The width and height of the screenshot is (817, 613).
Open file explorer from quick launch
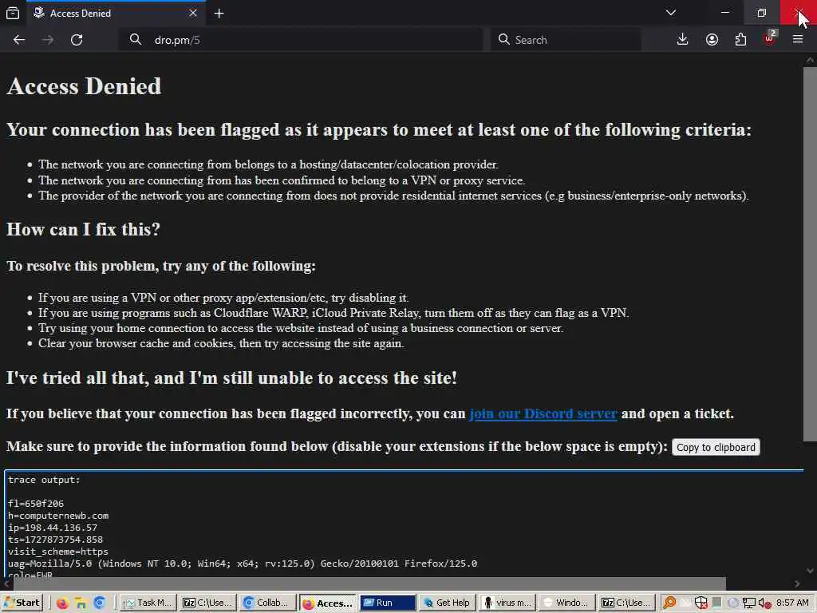point(81,603)
